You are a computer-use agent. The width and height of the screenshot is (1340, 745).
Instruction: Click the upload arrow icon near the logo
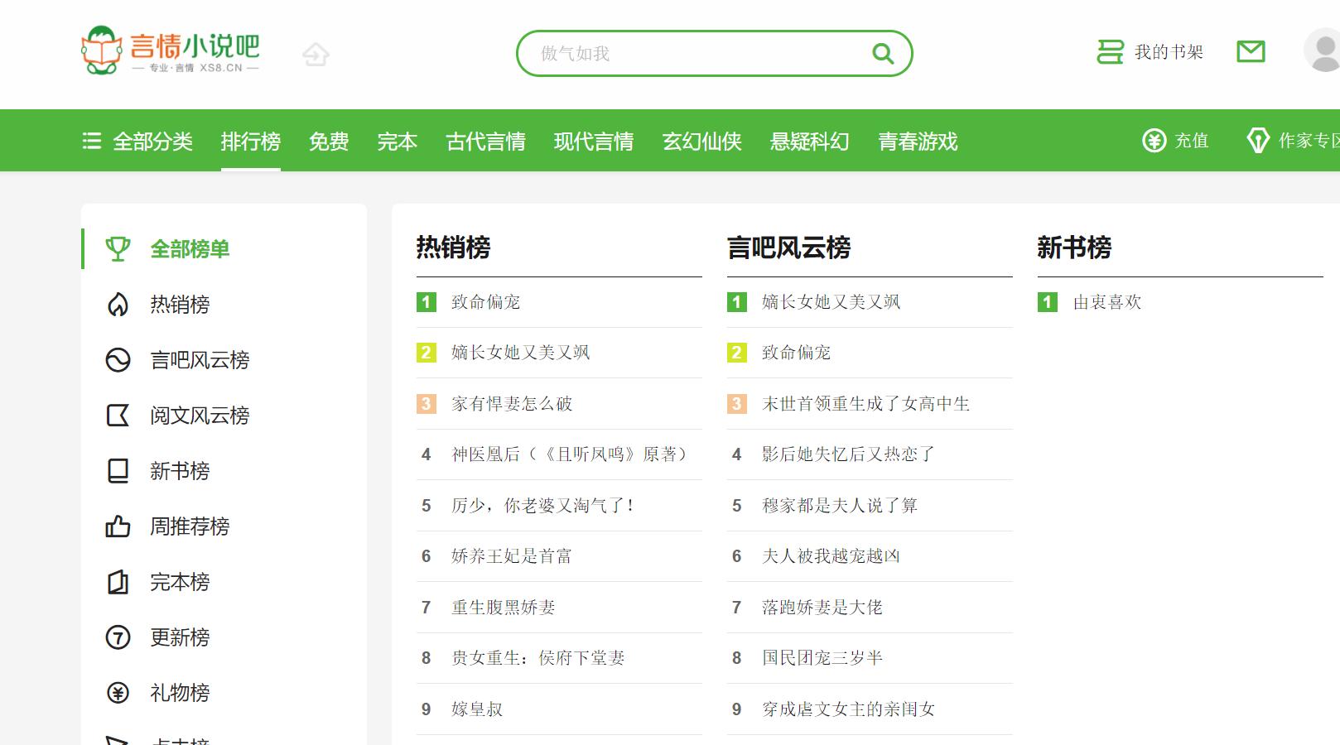click(316, 53)
